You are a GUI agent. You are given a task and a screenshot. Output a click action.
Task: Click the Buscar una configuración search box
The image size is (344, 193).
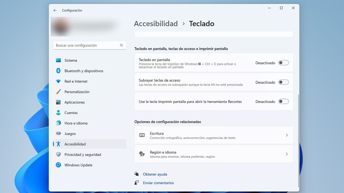point(89,45)
